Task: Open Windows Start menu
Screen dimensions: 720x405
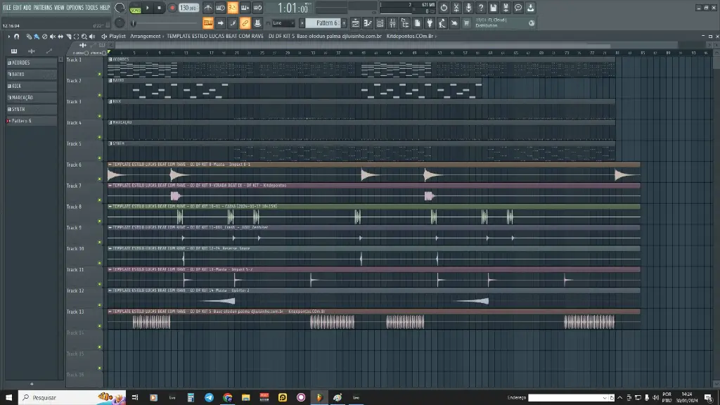Action: 8,398
